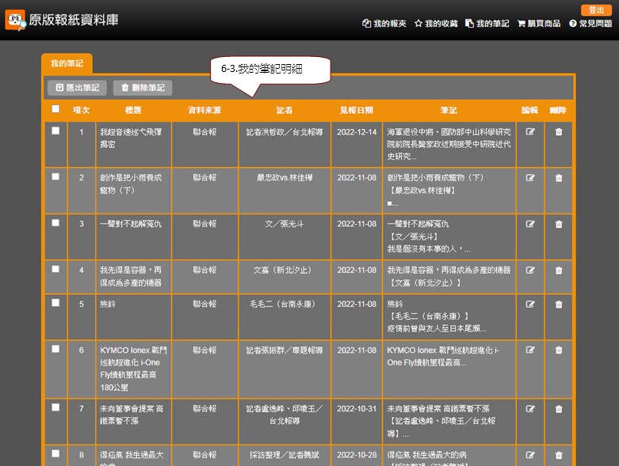Open 常見問題 help link

590,24
